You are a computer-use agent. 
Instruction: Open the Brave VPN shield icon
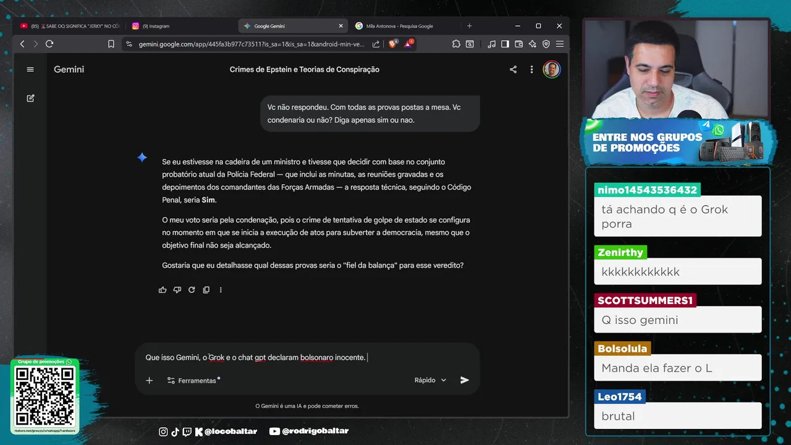coord(546,44)
